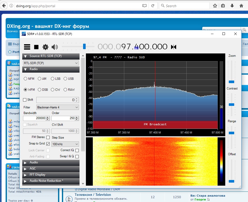
Task: Open browser downloads arrow icon
Action: coord(232,6)
